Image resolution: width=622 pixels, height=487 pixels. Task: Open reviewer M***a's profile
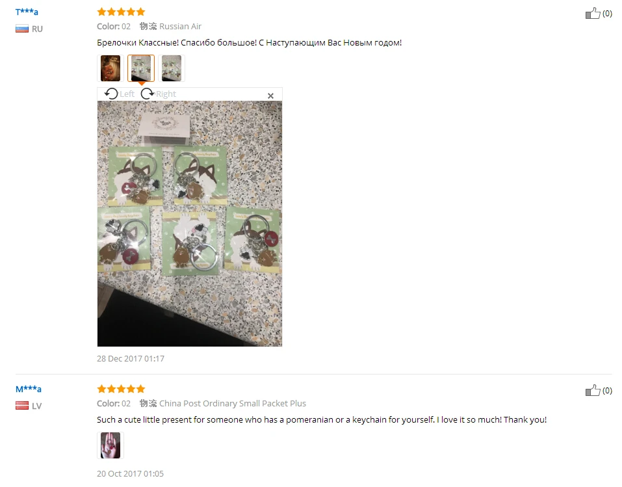[28, 389]
